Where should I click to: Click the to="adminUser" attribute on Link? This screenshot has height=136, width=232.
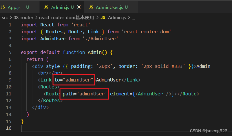click(x=74, y=80)
